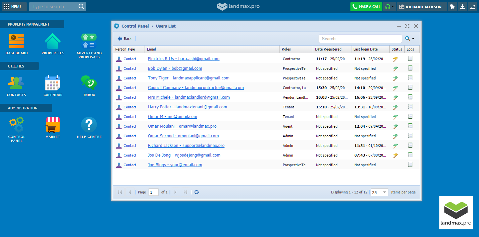Click the Users List search field
Screen dimensions: 479x237
(360, 39)
